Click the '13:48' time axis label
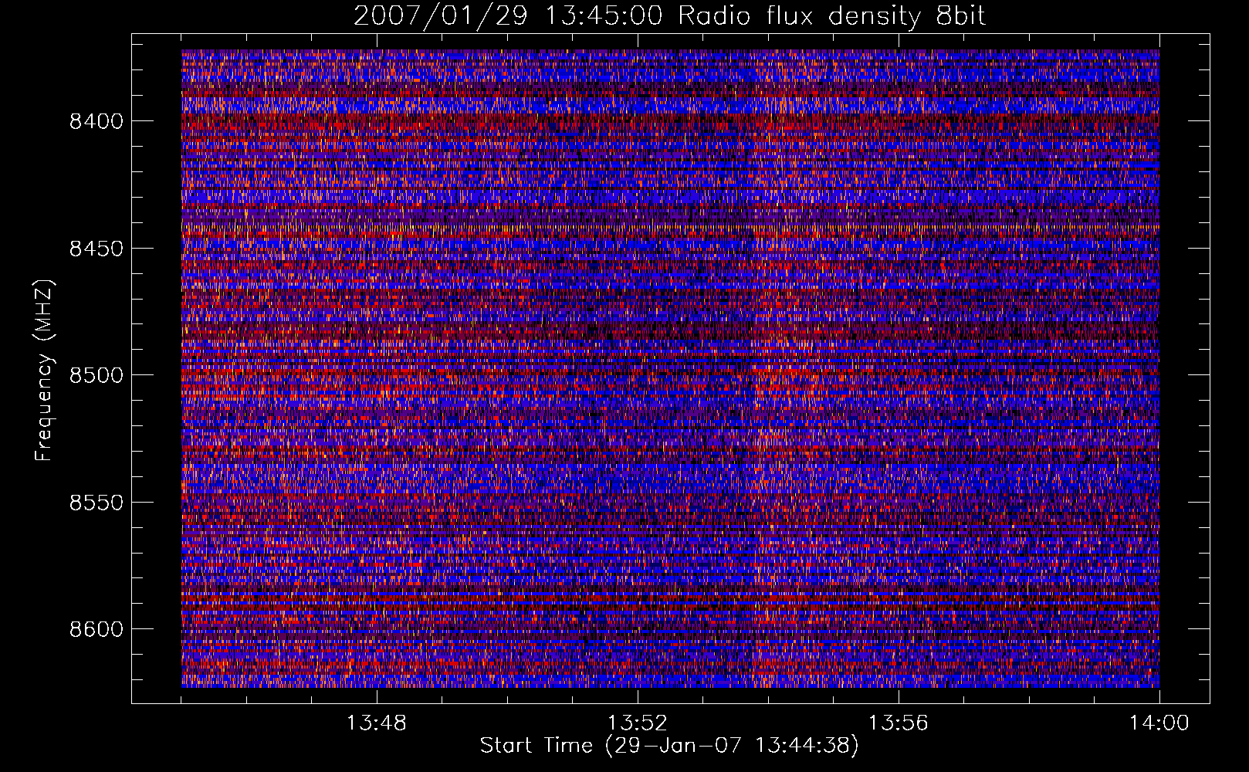1249x772 pixels. 376,723
